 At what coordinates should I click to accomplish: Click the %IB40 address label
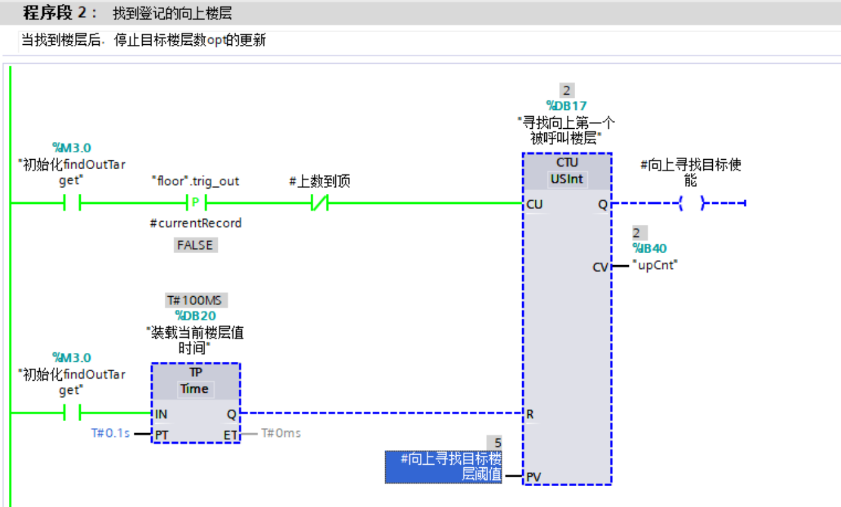(649, 249)
